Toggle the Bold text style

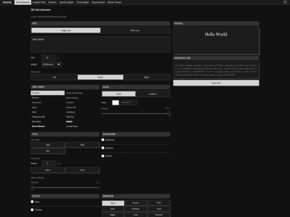click(48, 145)
